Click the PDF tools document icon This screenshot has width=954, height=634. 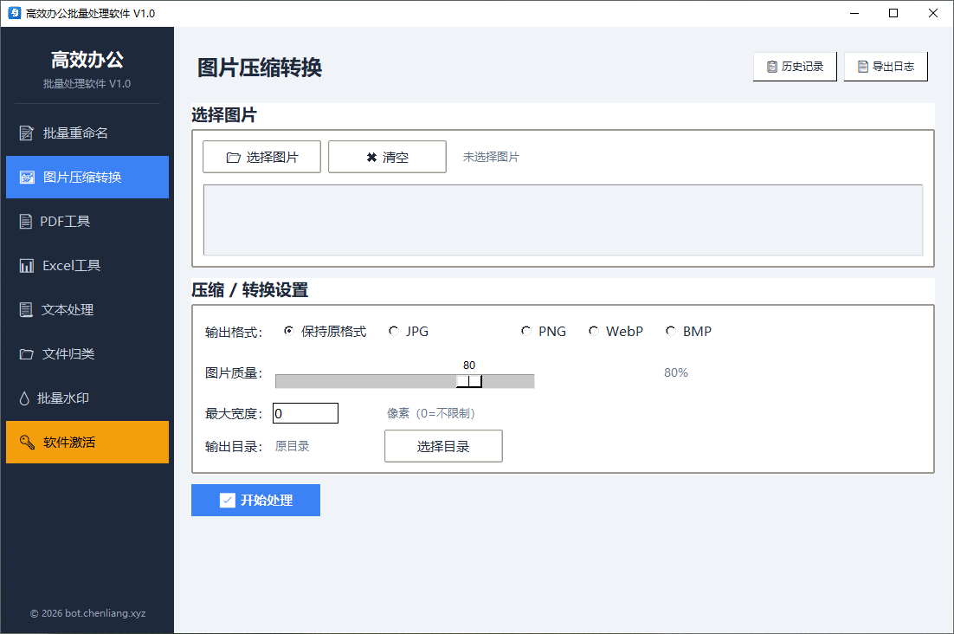click(x=26, y=222)
